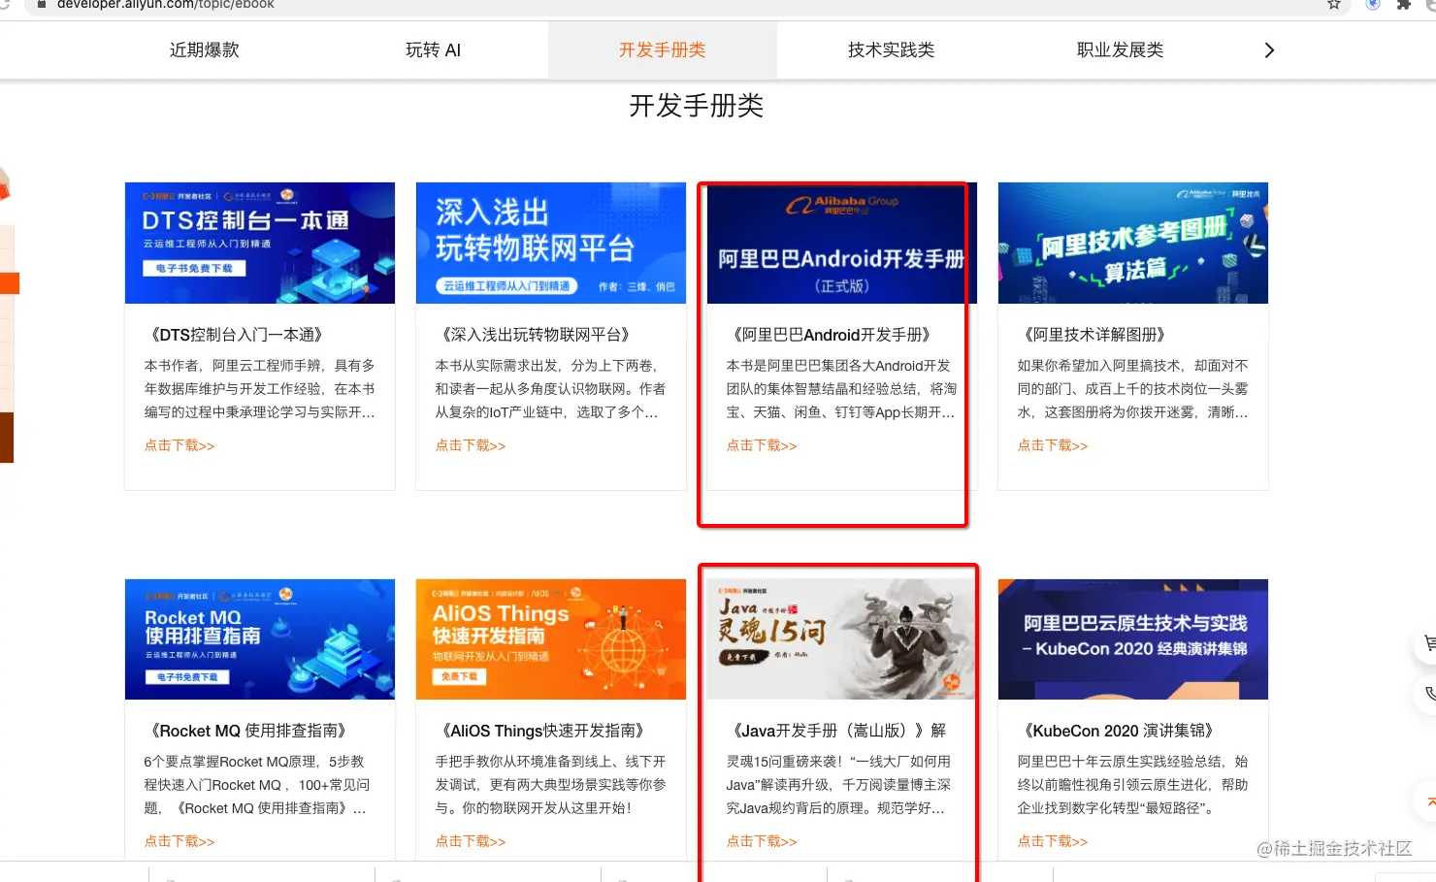Open the 阿里技术参考图册 算法篇 cover
The image size is (1436, 882).
click(x=1133, y=243)
